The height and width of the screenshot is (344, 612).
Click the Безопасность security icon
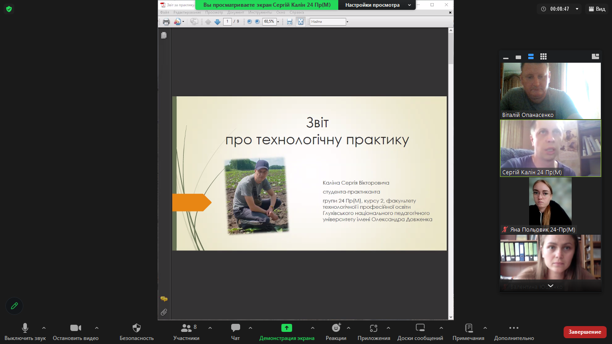(137, 332)
